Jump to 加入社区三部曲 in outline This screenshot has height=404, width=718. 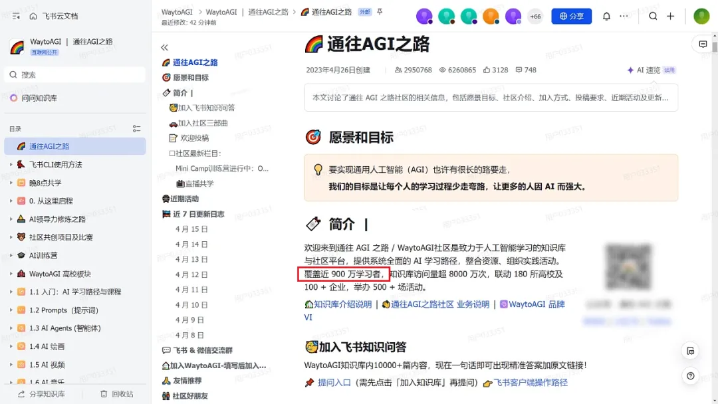click(202, 123)
